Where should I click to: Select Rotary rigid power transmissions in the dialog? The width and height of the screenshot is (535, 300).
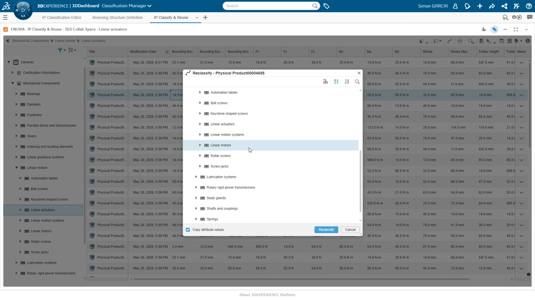(x=231, y=187)
